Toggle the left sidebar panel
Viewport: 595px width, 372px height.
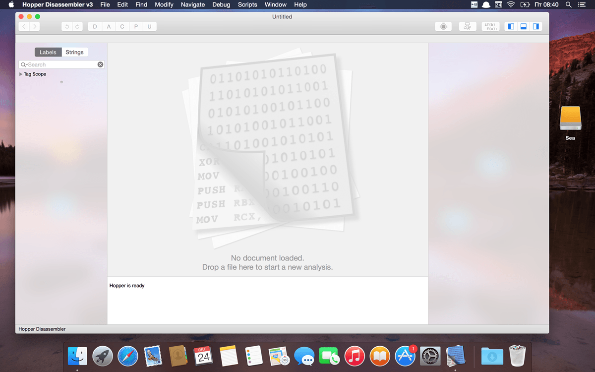(x=511, y=26)
